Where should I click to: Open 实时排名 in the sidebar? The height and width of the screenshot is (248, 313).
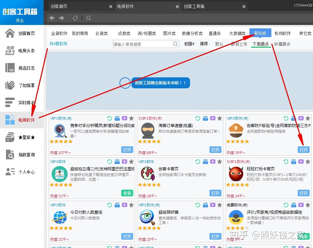point(22,103)
